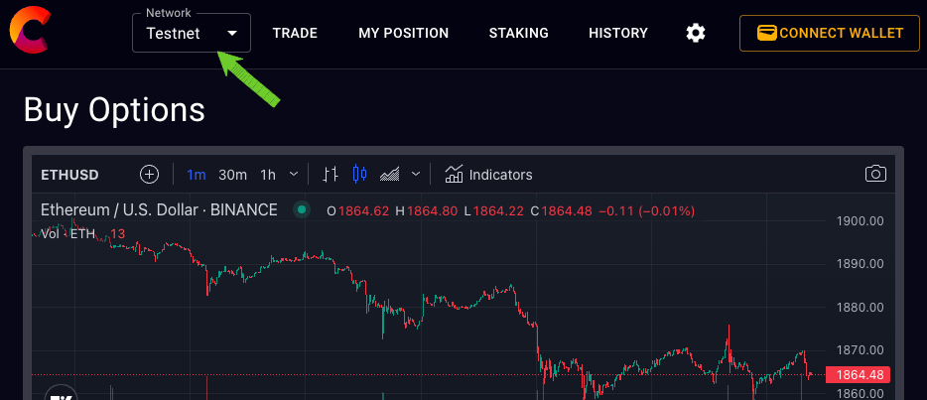Open the settings gear icon
The width and height of the screenshot is (927, 400).
tap(696, 33)
